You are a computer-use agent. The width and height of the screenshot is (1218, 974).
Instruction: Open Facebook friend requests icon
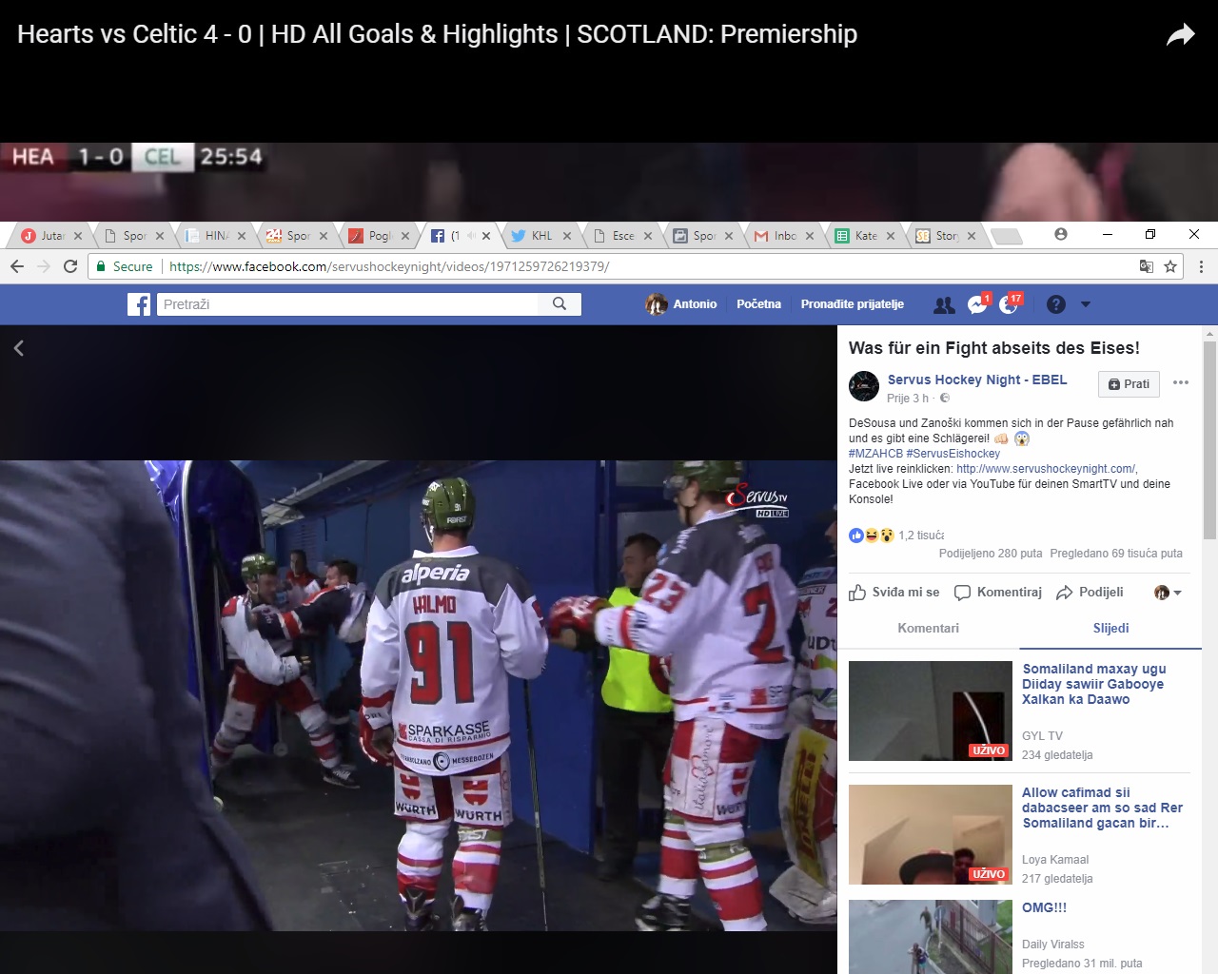tap(944, 304)
